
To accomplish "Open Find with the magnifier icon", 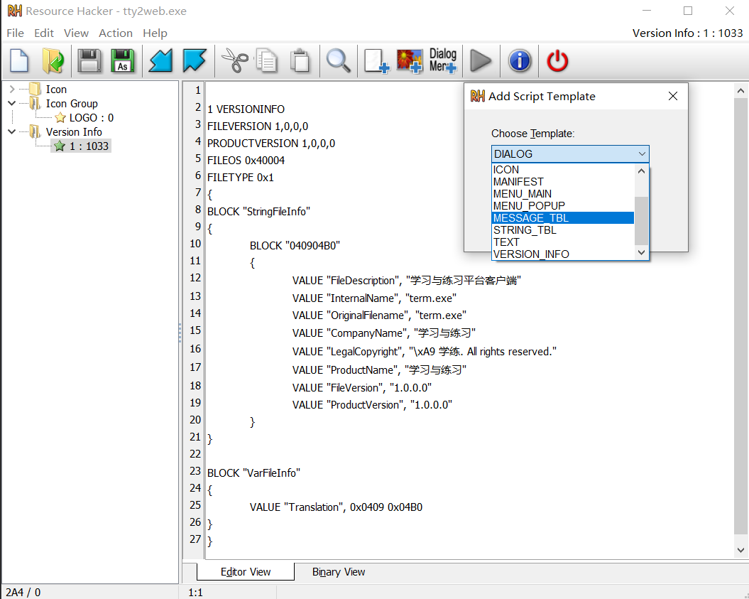I will 338,60.
